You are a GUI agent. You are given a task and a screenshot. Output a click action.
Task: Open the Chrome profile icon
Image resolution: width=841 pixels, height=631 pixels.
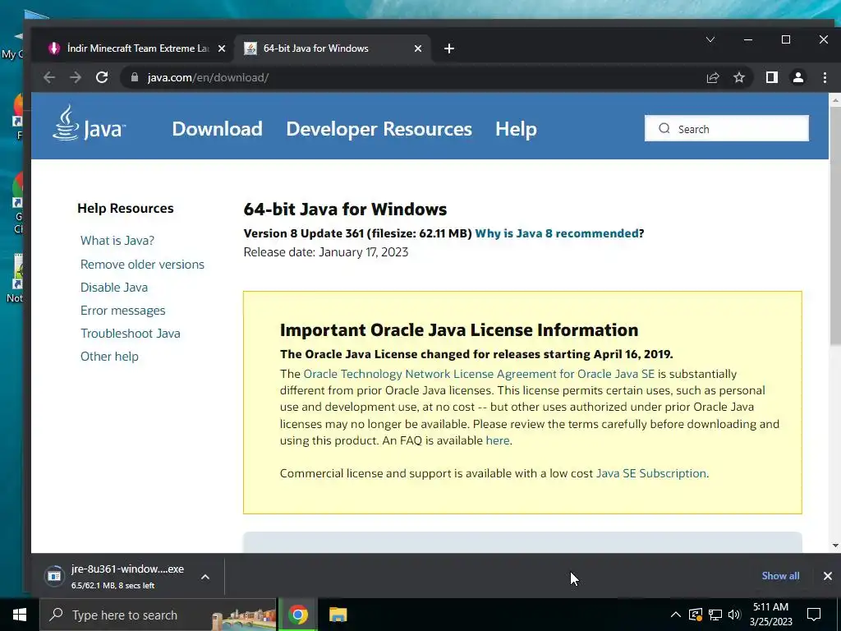(x=798, y=77)
